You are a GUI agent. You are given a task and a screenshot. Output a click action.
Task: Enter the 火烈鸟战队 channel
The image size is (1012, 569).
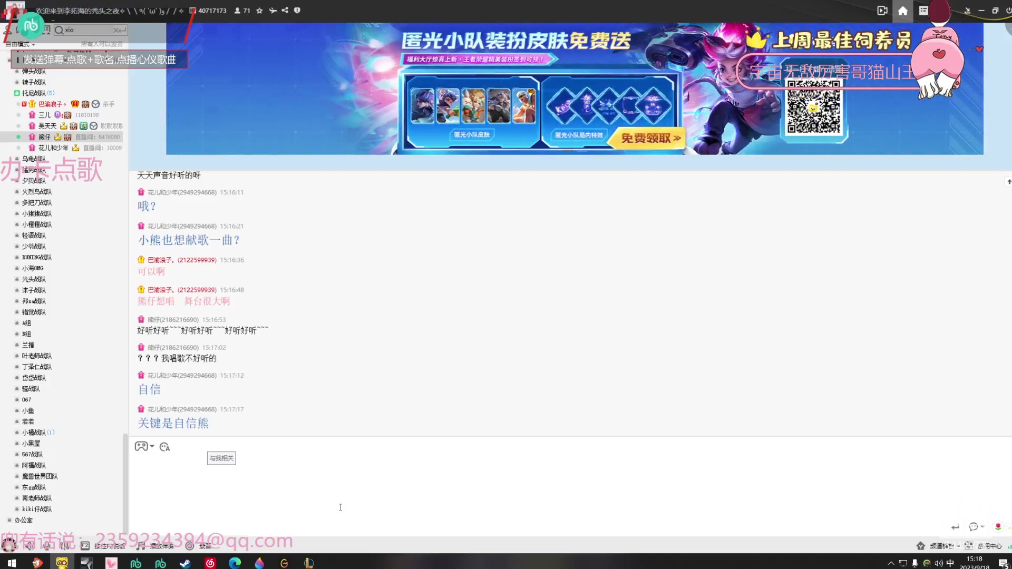click(37, 192)
